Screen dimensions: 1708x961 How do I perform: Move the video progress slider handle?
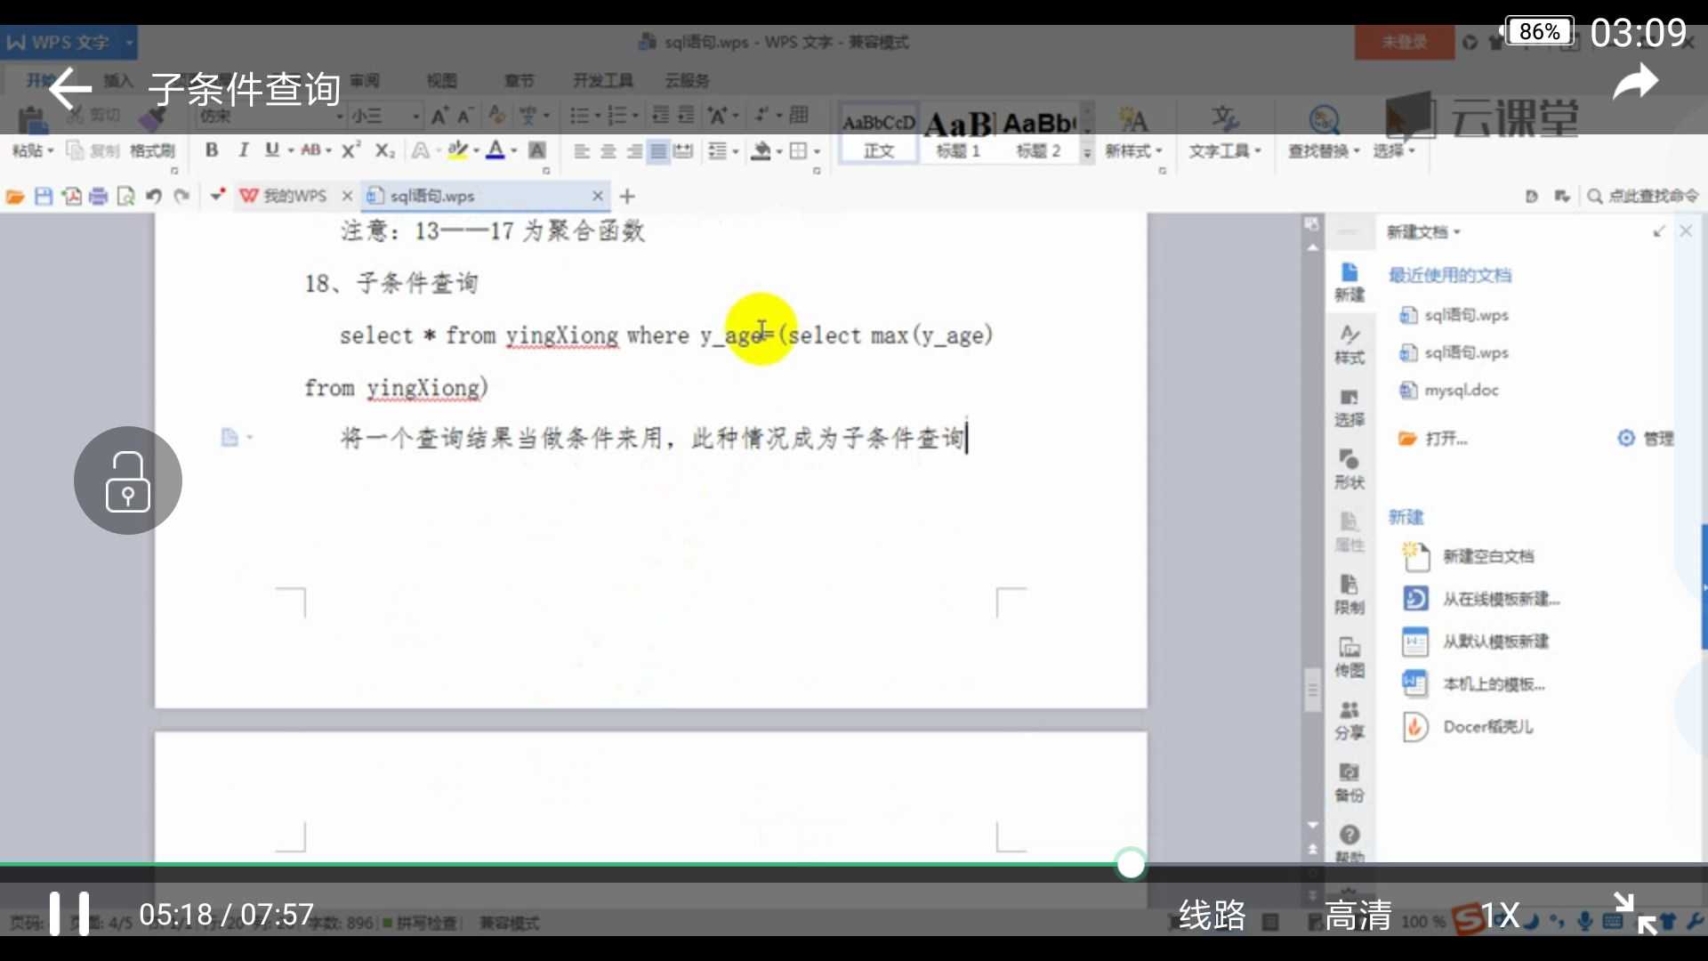point(1131,863)
